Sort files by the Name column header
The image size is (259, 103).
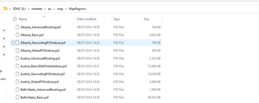pyautogui.click(x=23, y=19)
